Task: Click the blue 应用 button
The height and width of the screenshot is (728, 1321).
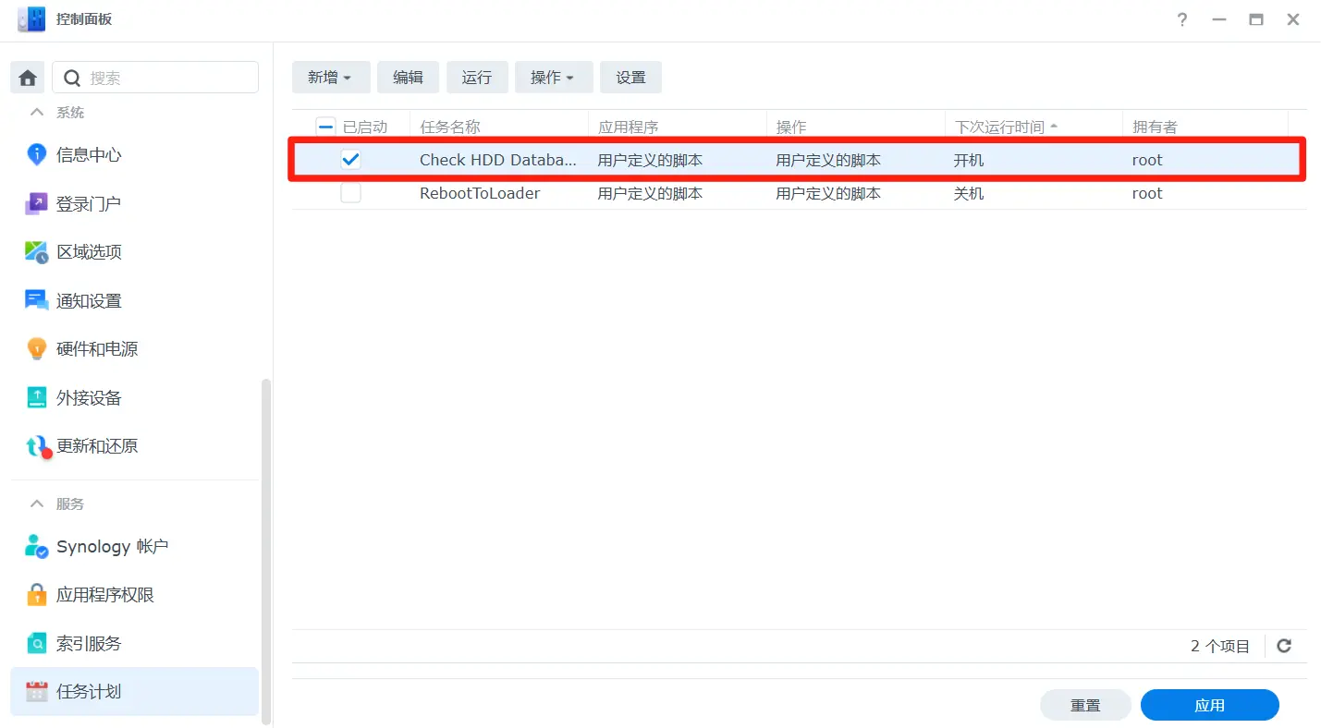Action: click(1209, 705)
